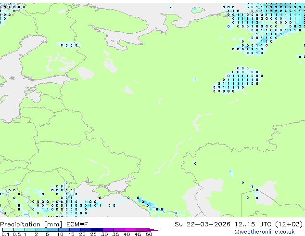The image size is (305, 236).
Task: Select the 35–40 mm magenta legend swatch
Action: click(x=119, y=230)
